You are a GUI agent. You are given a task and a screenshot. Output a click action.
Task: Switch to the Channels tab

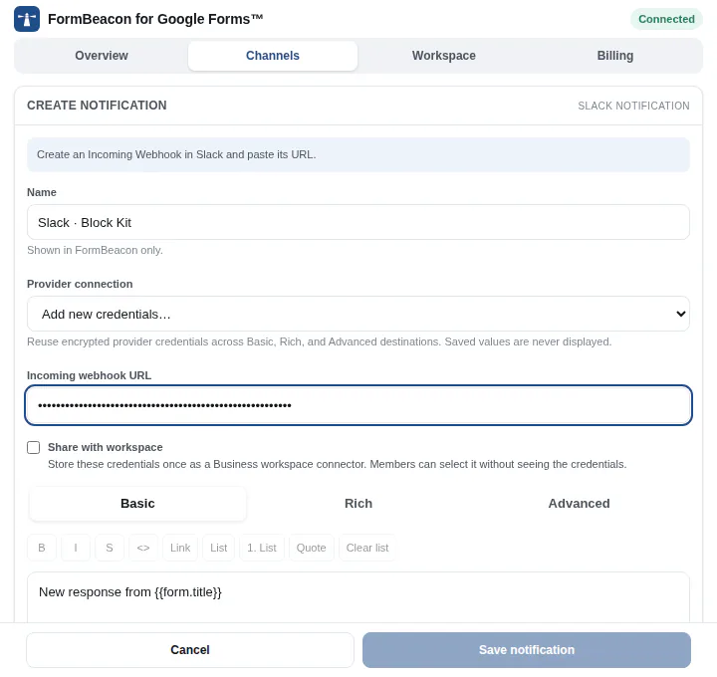273,56
